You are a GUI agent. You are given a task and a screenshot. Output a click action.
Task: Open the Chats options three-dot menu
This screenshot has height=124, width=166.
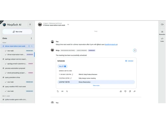click(31, 38)
